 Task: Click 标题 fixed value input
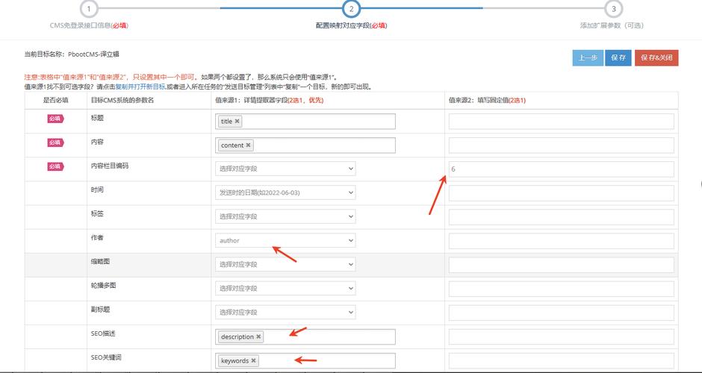(562, 121)
